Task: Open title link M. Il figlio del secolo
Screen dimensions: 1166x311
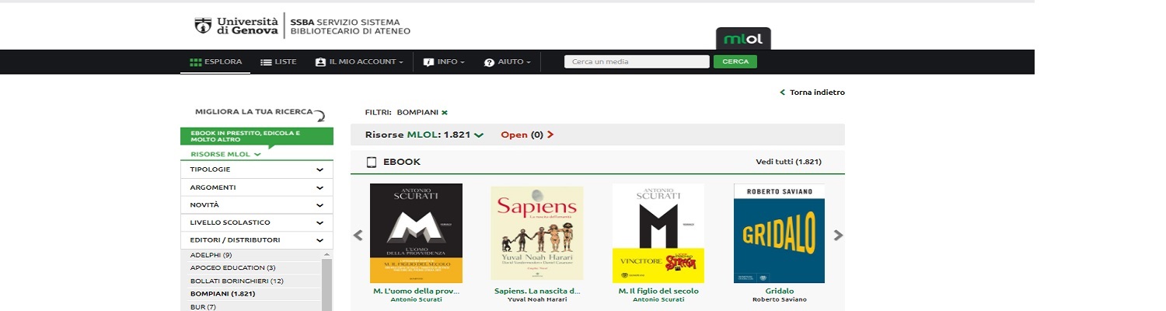Action: (x=658, y=292)
